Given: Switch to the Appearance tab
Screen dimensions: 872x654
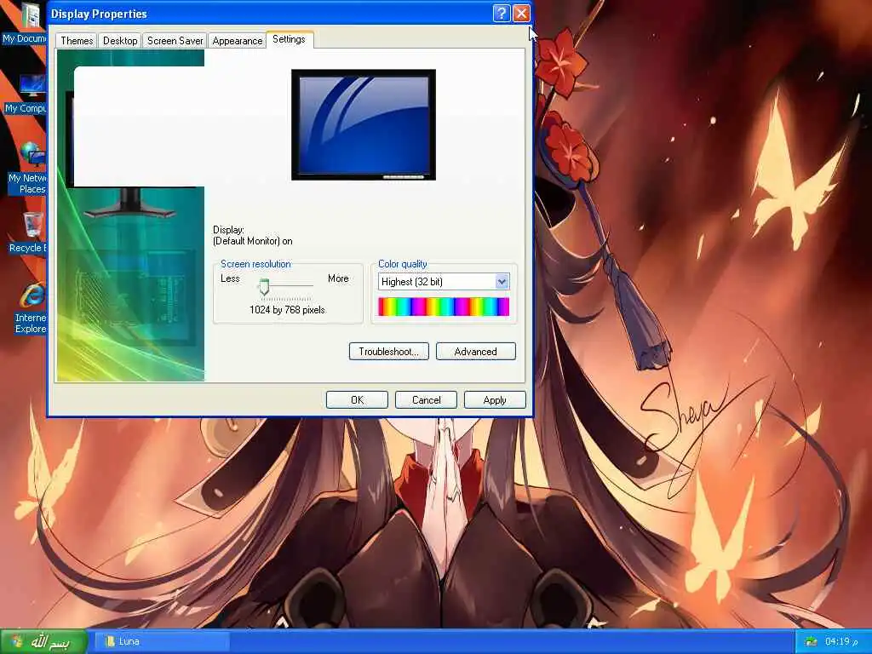Looking at the screenshot, I should click(x=238, y=41).
